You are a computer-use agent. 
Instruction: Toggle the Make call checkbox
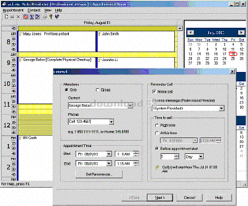pyautogui.click(x=154, y=92)
